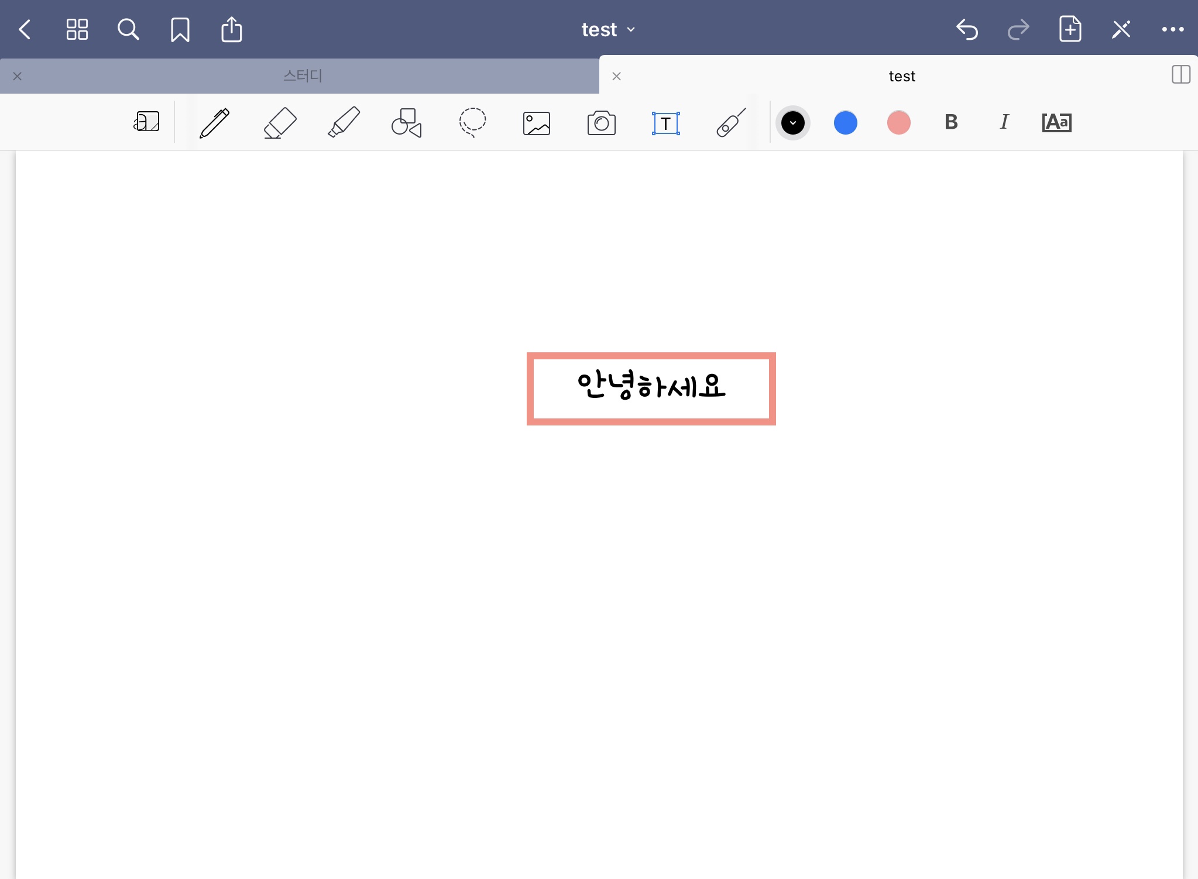
Task: Switch to the 스터디 tab
Action: click(x=303, y=76)
